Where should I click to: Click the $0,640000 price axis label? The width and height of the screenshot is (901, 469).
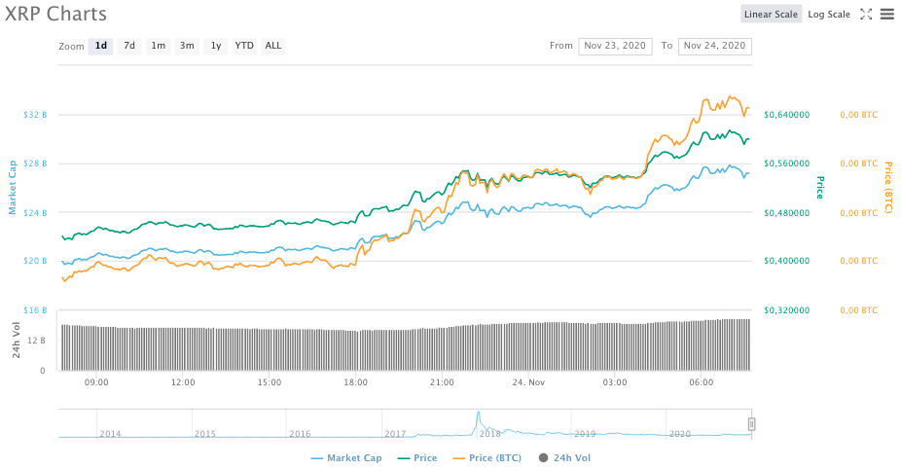coord(786,115)
